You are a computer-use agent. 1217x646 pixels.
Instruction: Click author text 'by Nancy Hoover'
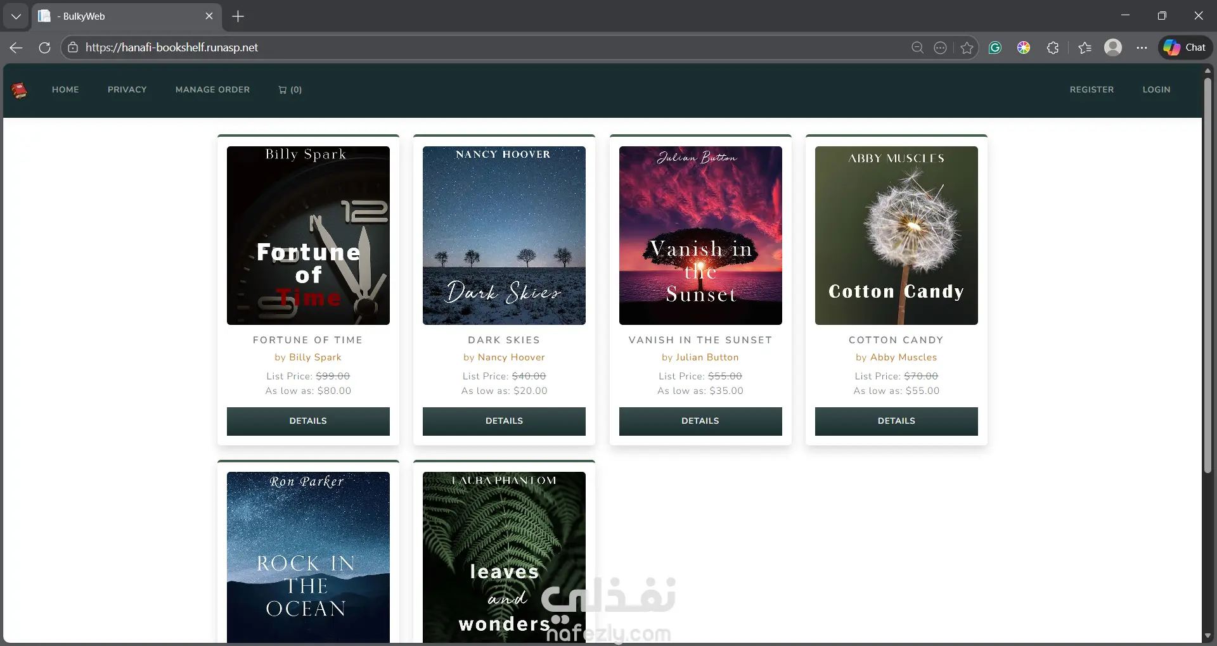504,357
